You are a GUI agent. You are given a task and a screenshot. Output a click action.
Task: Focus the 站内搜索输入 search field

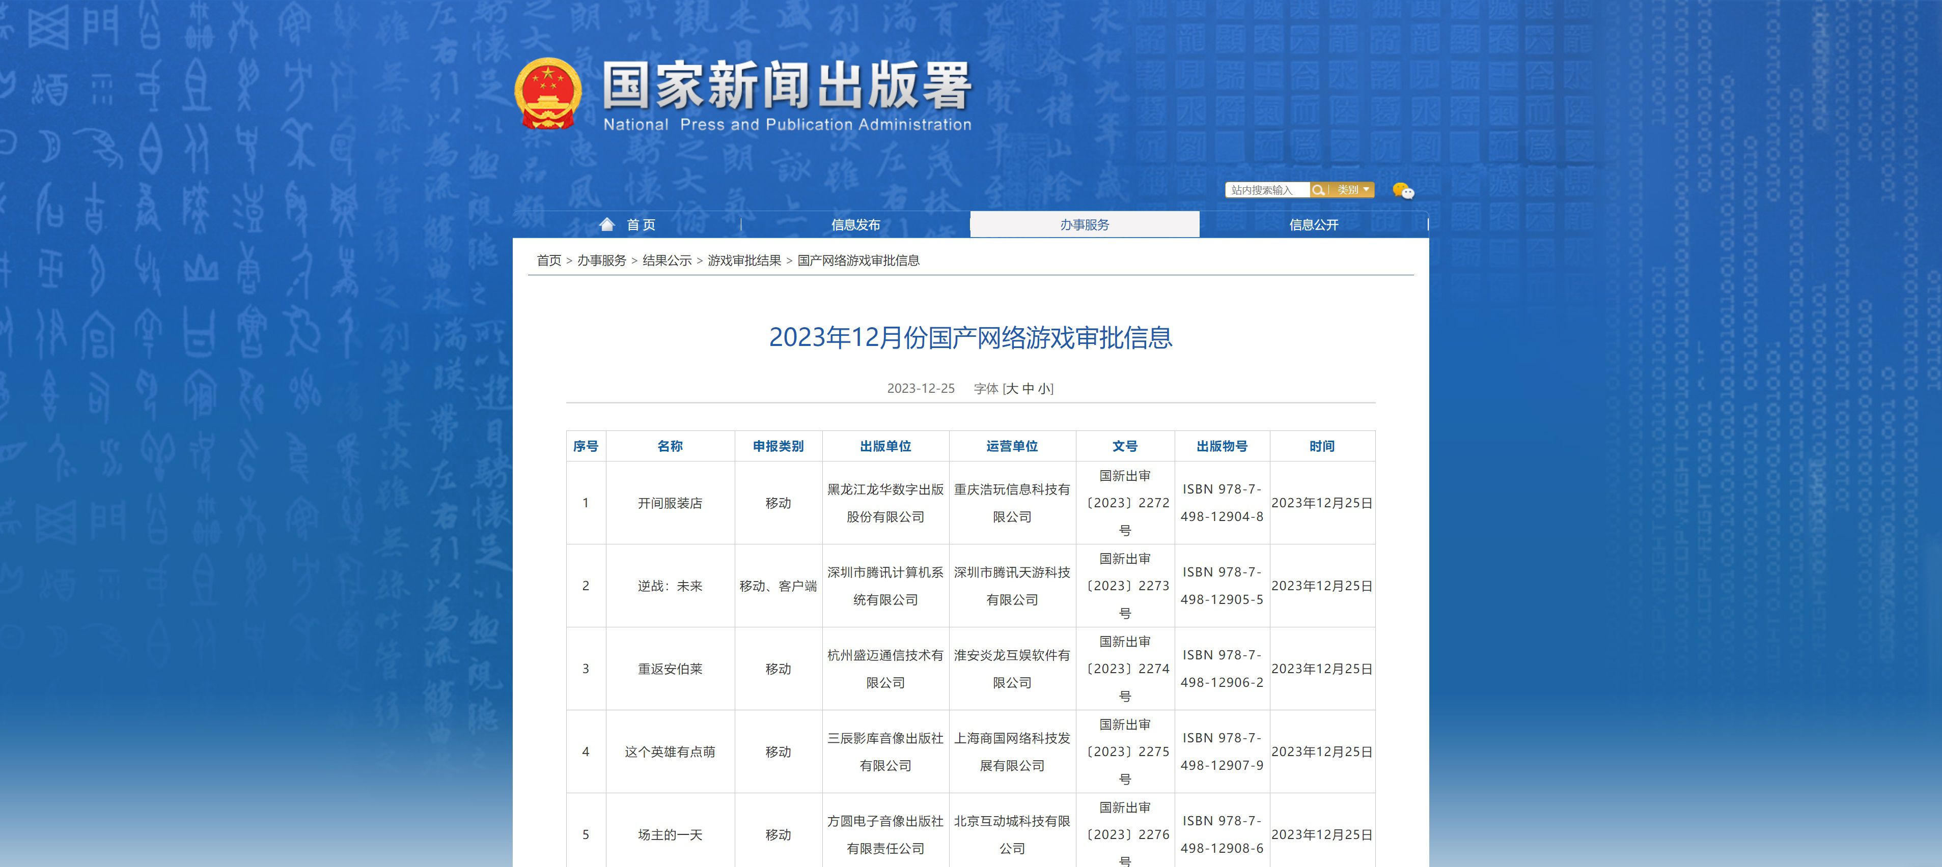pos(1267,190)
